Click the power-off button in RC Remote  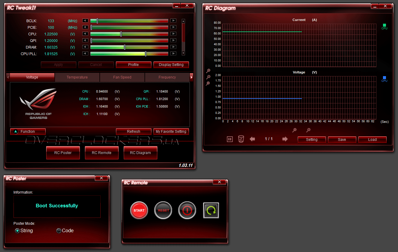tap(187, 210)
